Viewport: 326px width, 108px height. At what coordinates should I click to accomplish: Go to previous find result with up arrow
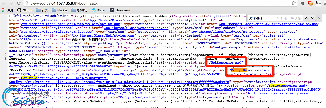pos(306,18)
